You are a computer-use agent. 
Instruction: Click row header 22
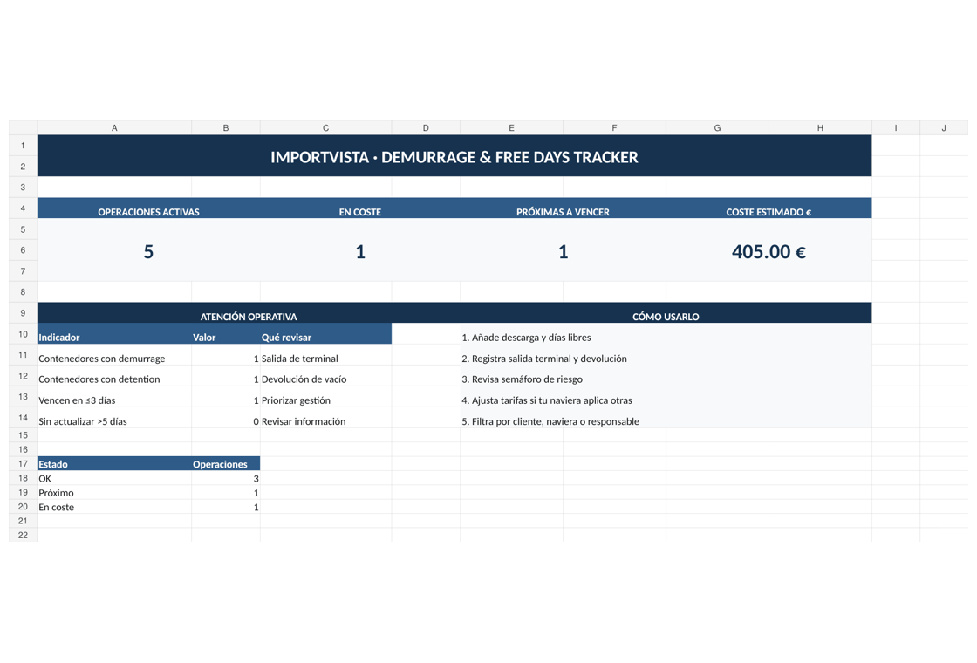tap(23, 535)
